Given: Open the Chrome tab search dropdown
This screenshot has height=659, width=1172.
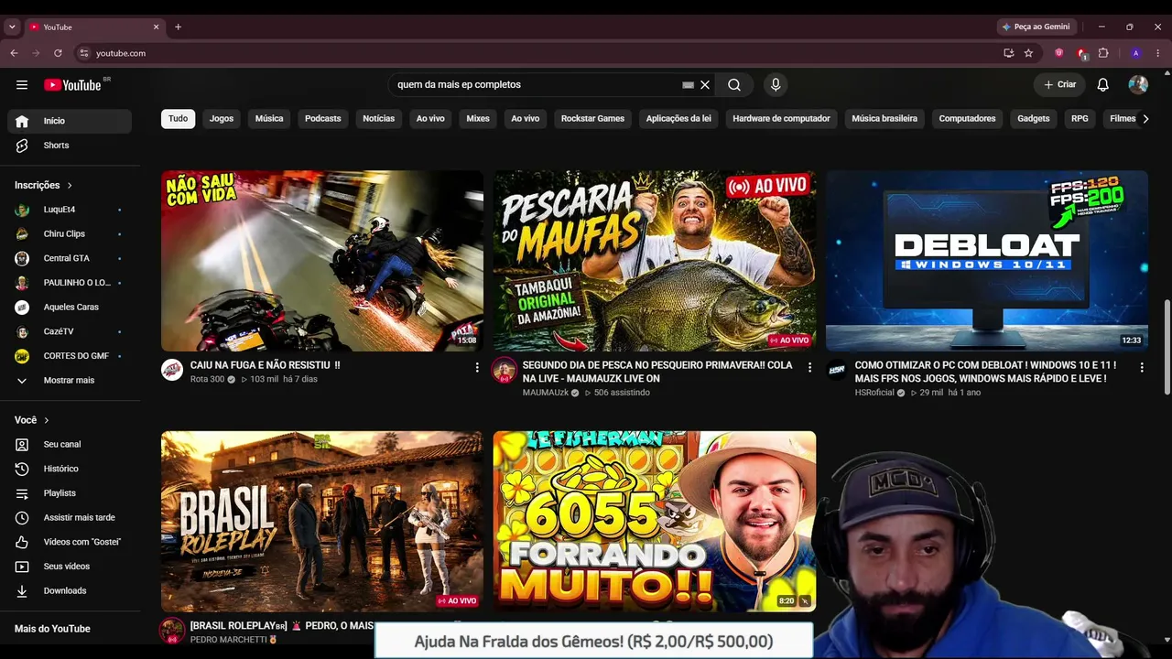Looking at the screenshot, I should click(12, 27).
